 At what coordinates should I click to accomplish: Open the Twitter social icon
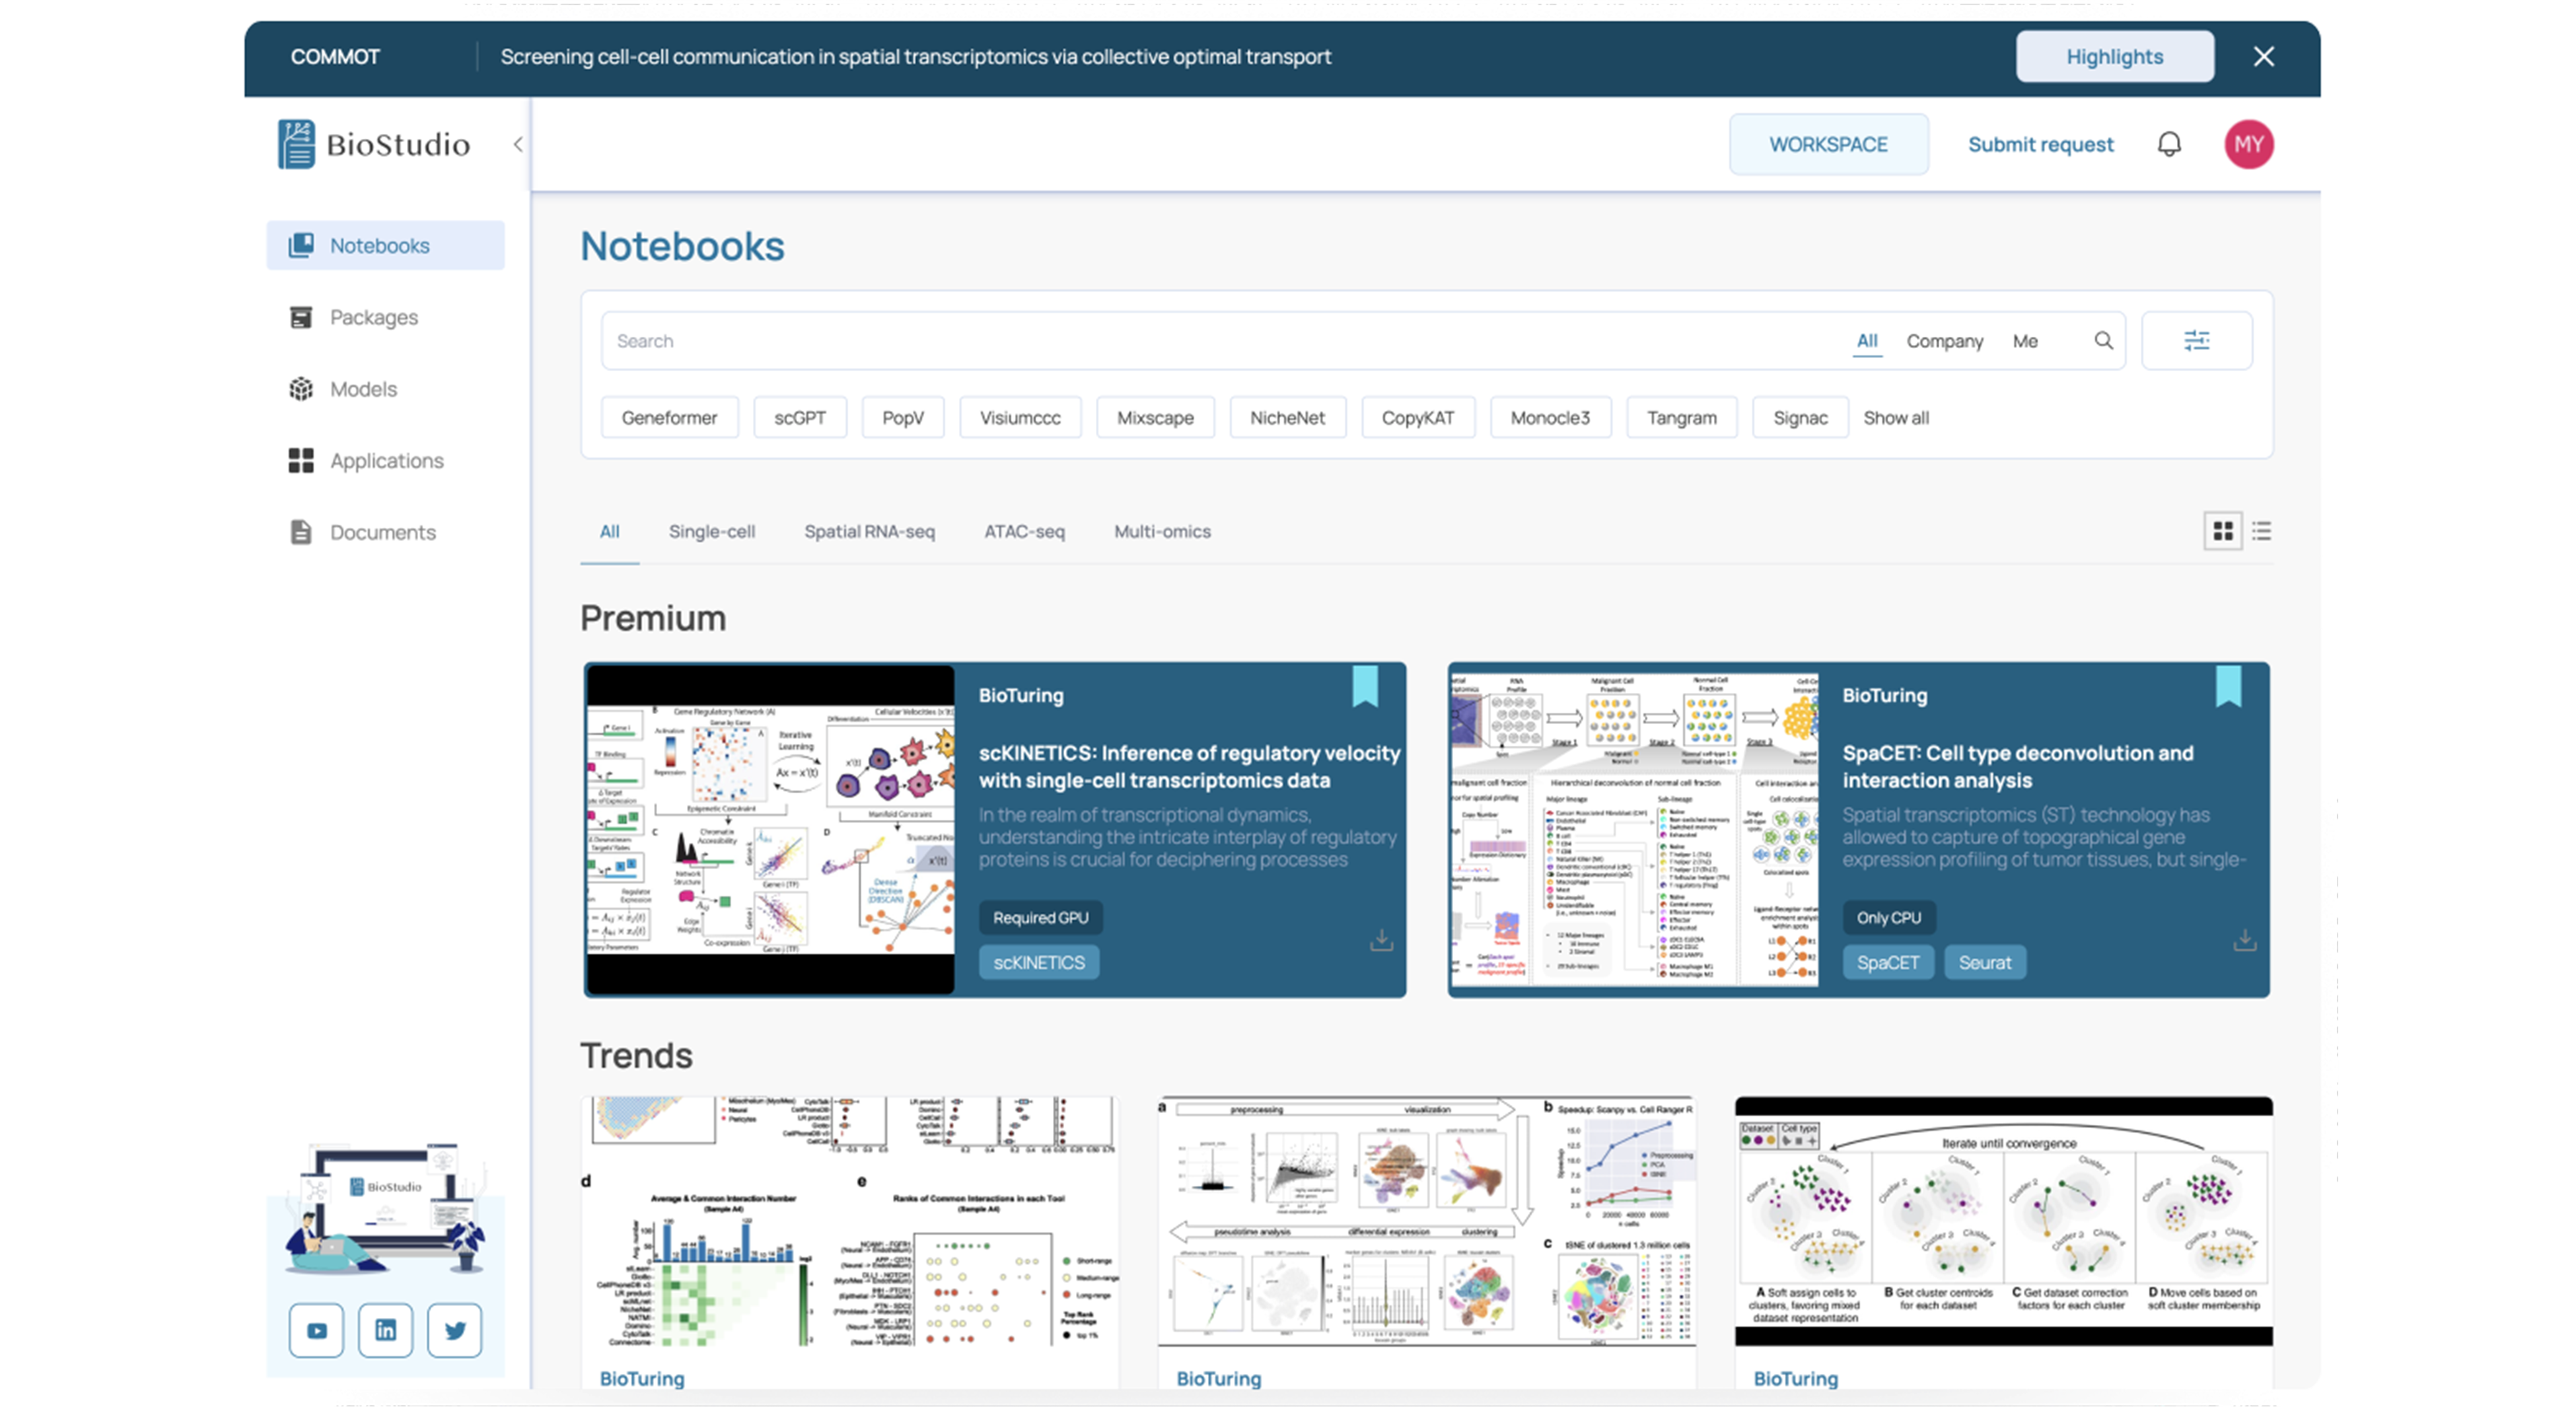[x=454, y=1331]
